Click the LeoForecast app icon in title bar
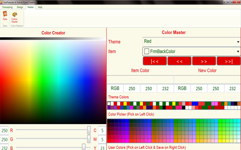 point(1,3)
